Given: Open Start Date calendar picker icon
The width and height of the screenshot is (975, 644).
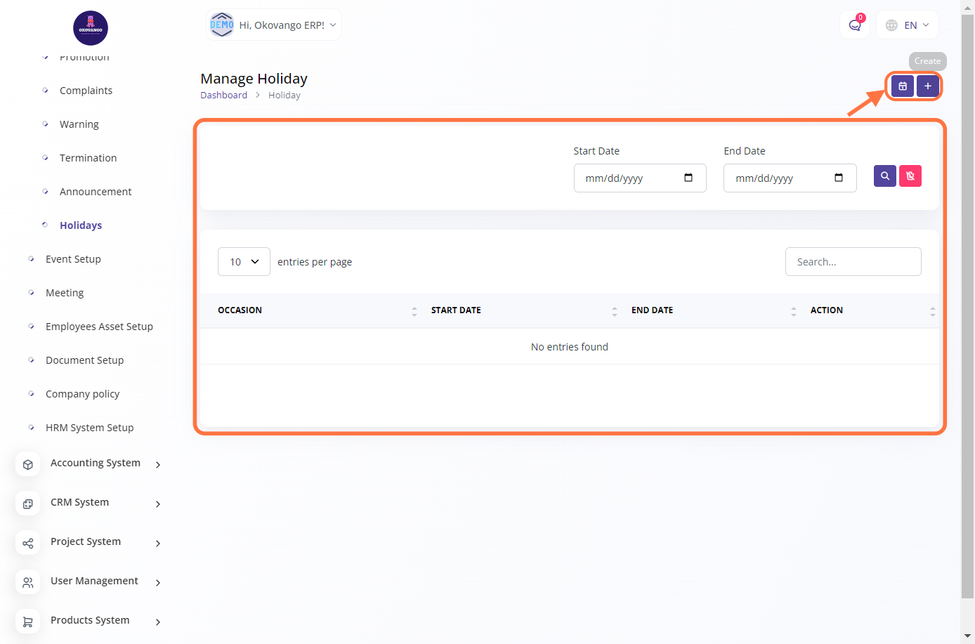Looking at the screenshot, I should point(688,178).
